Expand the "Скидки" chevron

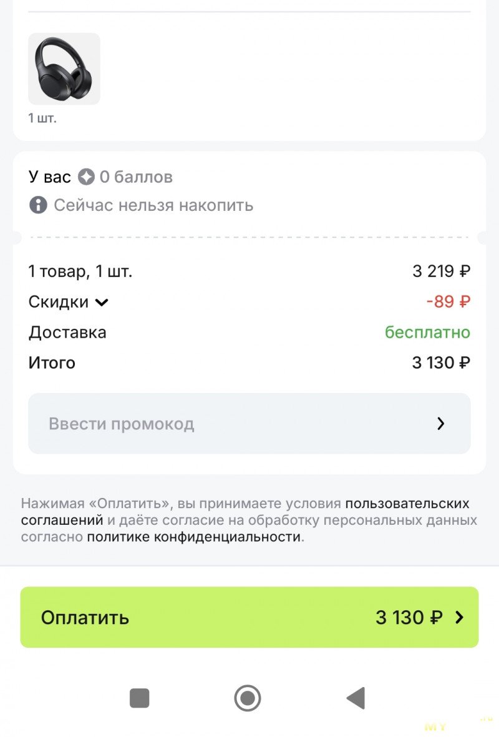pos(102,302)
